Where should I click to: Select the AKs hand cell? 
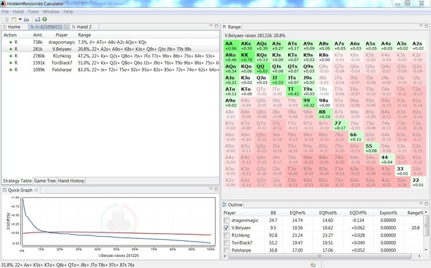click(x=246, y=45)
